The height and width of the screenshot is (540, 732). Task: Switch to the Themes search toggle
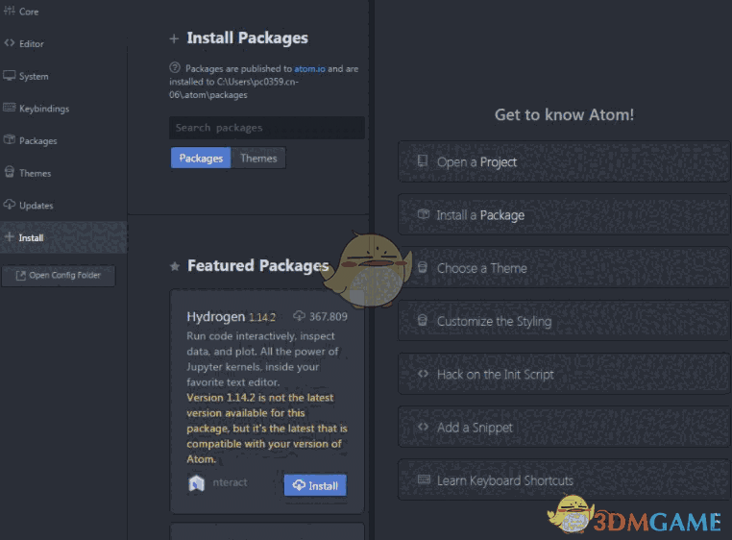pyautogui.click(x=258, y=158)
